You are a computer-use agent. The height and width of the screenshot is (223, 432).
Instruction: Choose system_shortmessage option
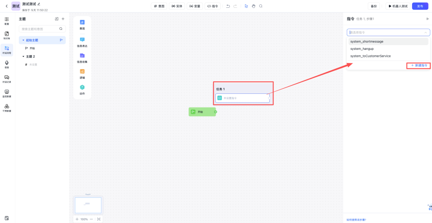pos(388,41)
